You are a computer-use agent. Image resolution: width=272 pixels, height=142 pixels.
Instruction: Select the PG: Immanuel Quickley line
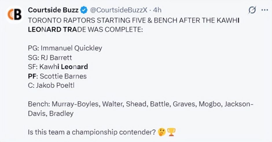[x=65, y=48]
